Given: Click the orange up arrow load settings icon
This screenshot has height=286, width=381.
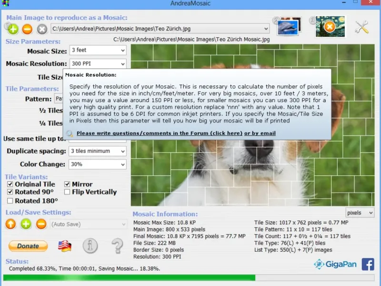Looking at the screenshot, I should 10,224.
